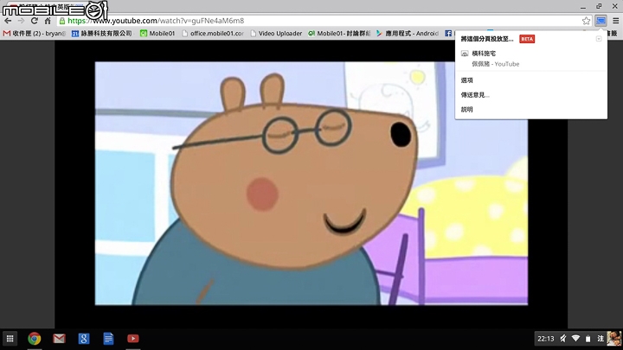623x350 pixels.
Task: Open the Facebook bookmark icon
Action: 448,34
